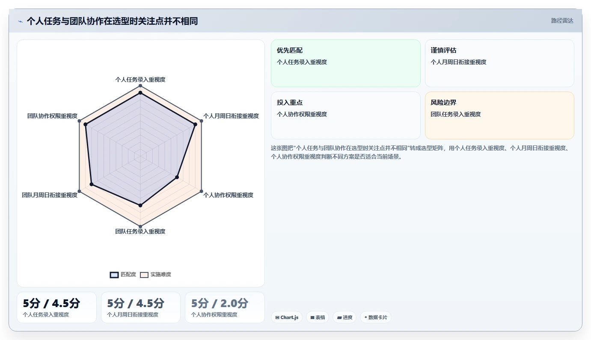Click the 匹配度 data point on 个人月周日衔接重视度 axis
This screenshot has height=340, width=591.
pos(195,124)
